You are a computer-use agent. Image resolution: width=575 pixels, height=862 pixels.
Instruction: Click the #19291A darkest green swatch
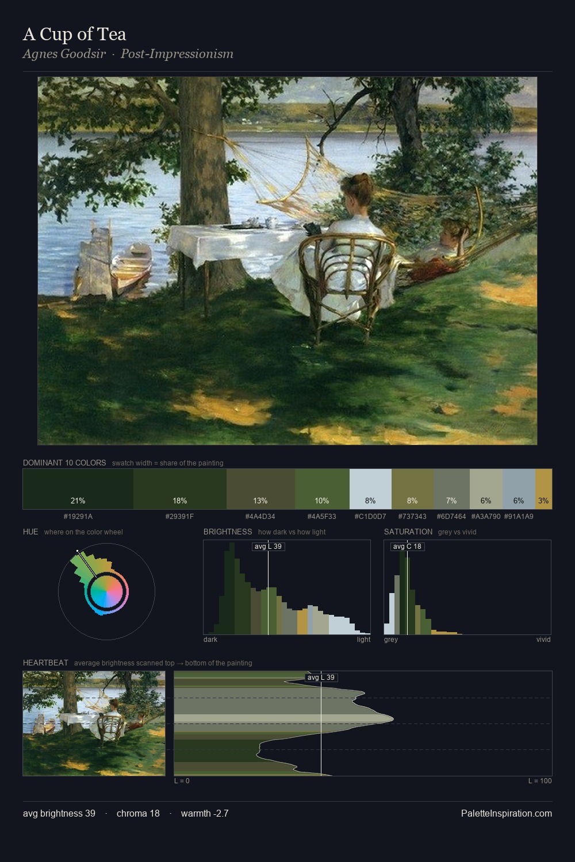click(78, 489)
